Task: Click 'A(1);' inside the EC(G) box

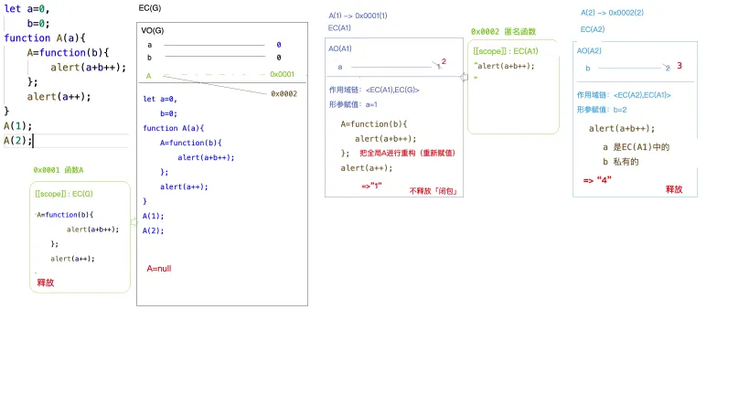Action: [x=153, y=216]
